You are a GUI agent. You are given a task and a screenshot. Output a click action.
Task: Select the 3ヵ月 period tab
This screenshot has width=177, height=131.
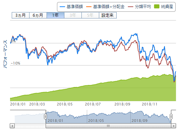point(20,15)
